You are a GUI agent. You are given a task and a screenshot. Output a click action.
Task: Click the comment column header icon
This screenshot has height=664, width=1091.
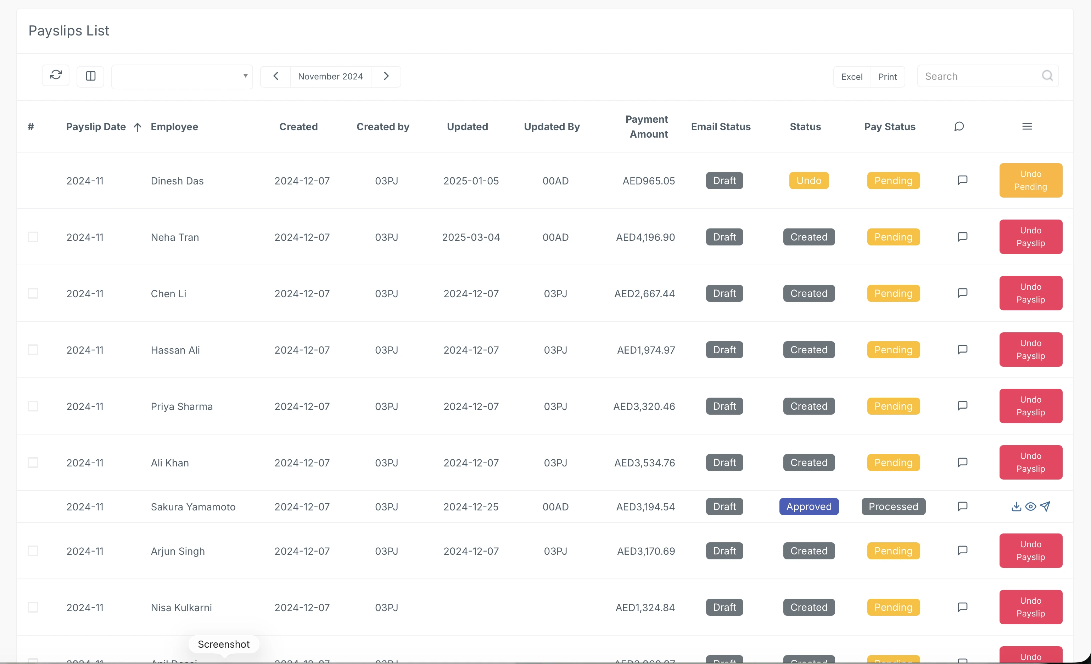(959, 127)
